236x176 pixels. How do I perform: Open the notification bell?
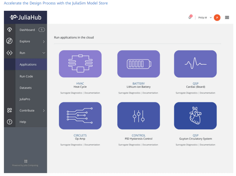190,17
